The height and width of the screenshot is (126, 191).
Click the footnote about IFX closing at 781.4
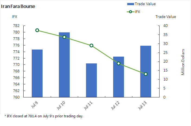[44, 116]
